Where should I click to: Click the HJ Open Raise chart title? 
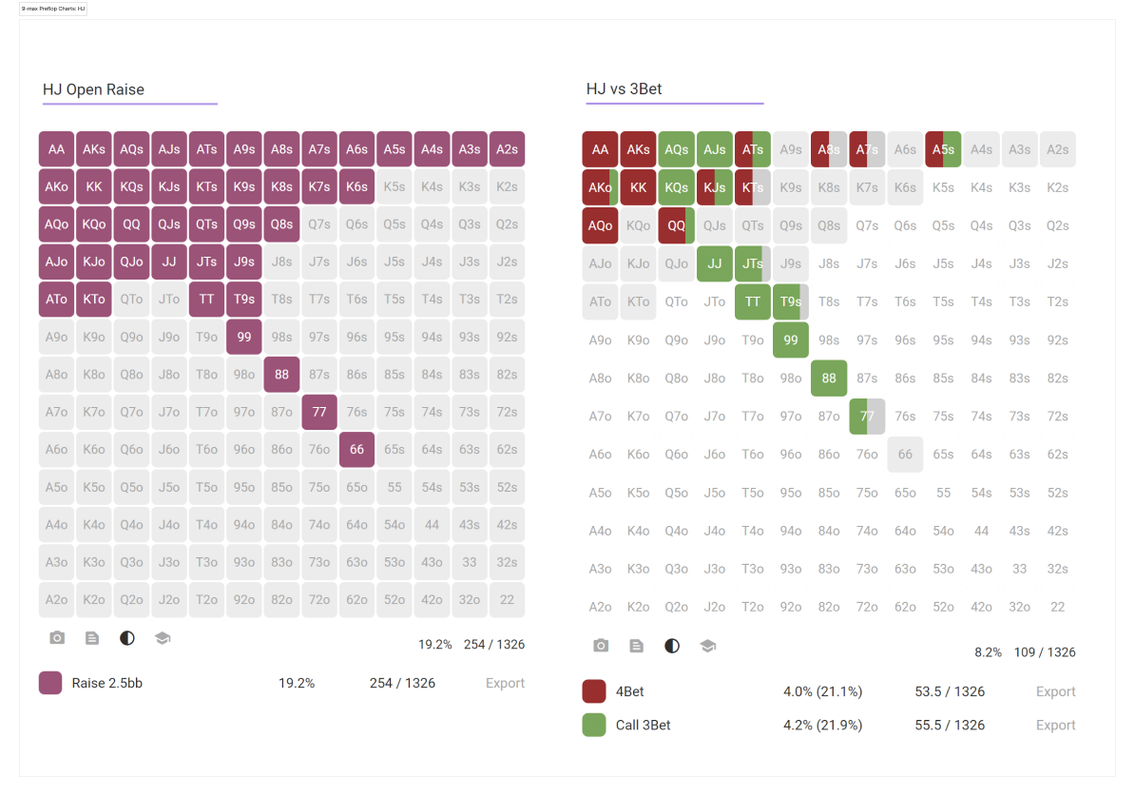(93, 89)
